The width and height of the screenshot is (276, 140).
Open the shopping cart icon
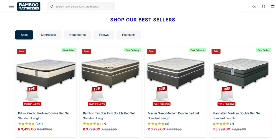(x=272, y=6)
